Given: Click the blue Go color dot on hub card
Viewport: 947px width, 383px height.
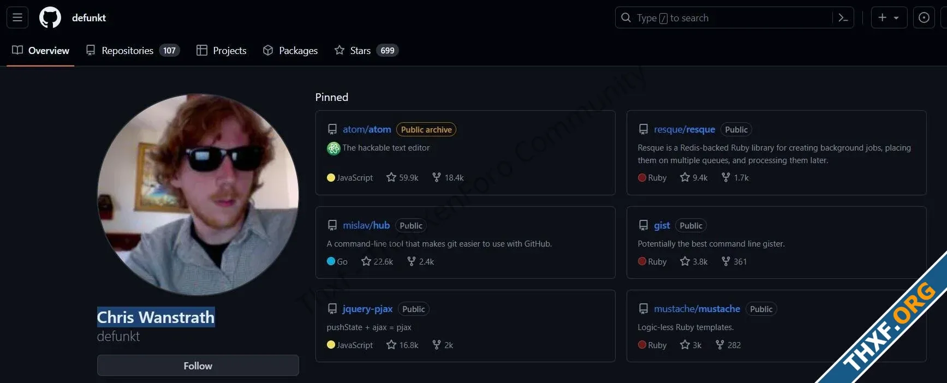Looking at the screenshot, I should (x=331, y=261).
